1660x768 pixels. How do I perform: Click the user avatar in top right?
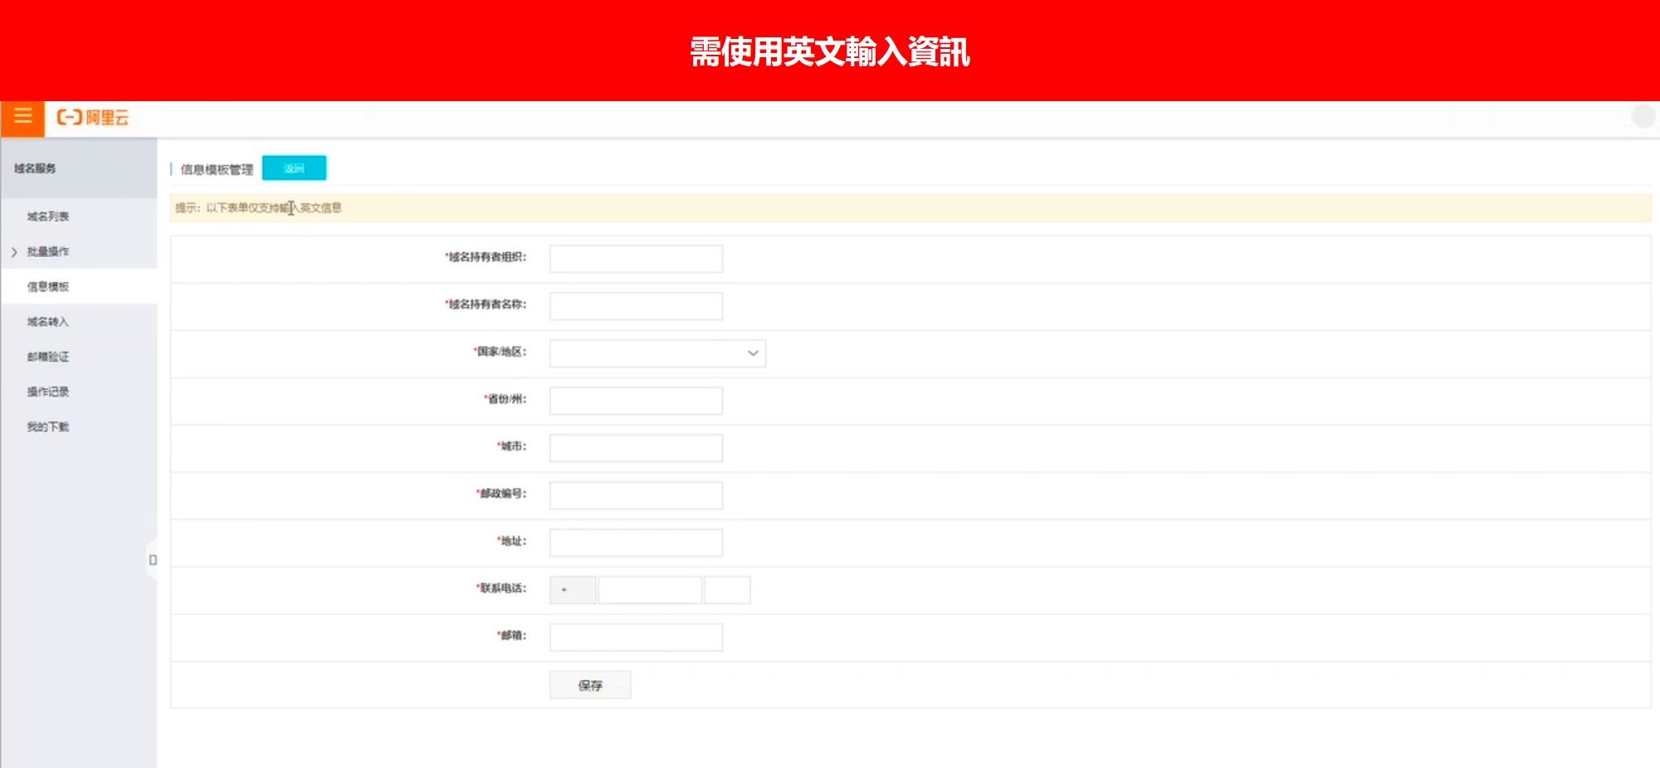[1643, 117]
